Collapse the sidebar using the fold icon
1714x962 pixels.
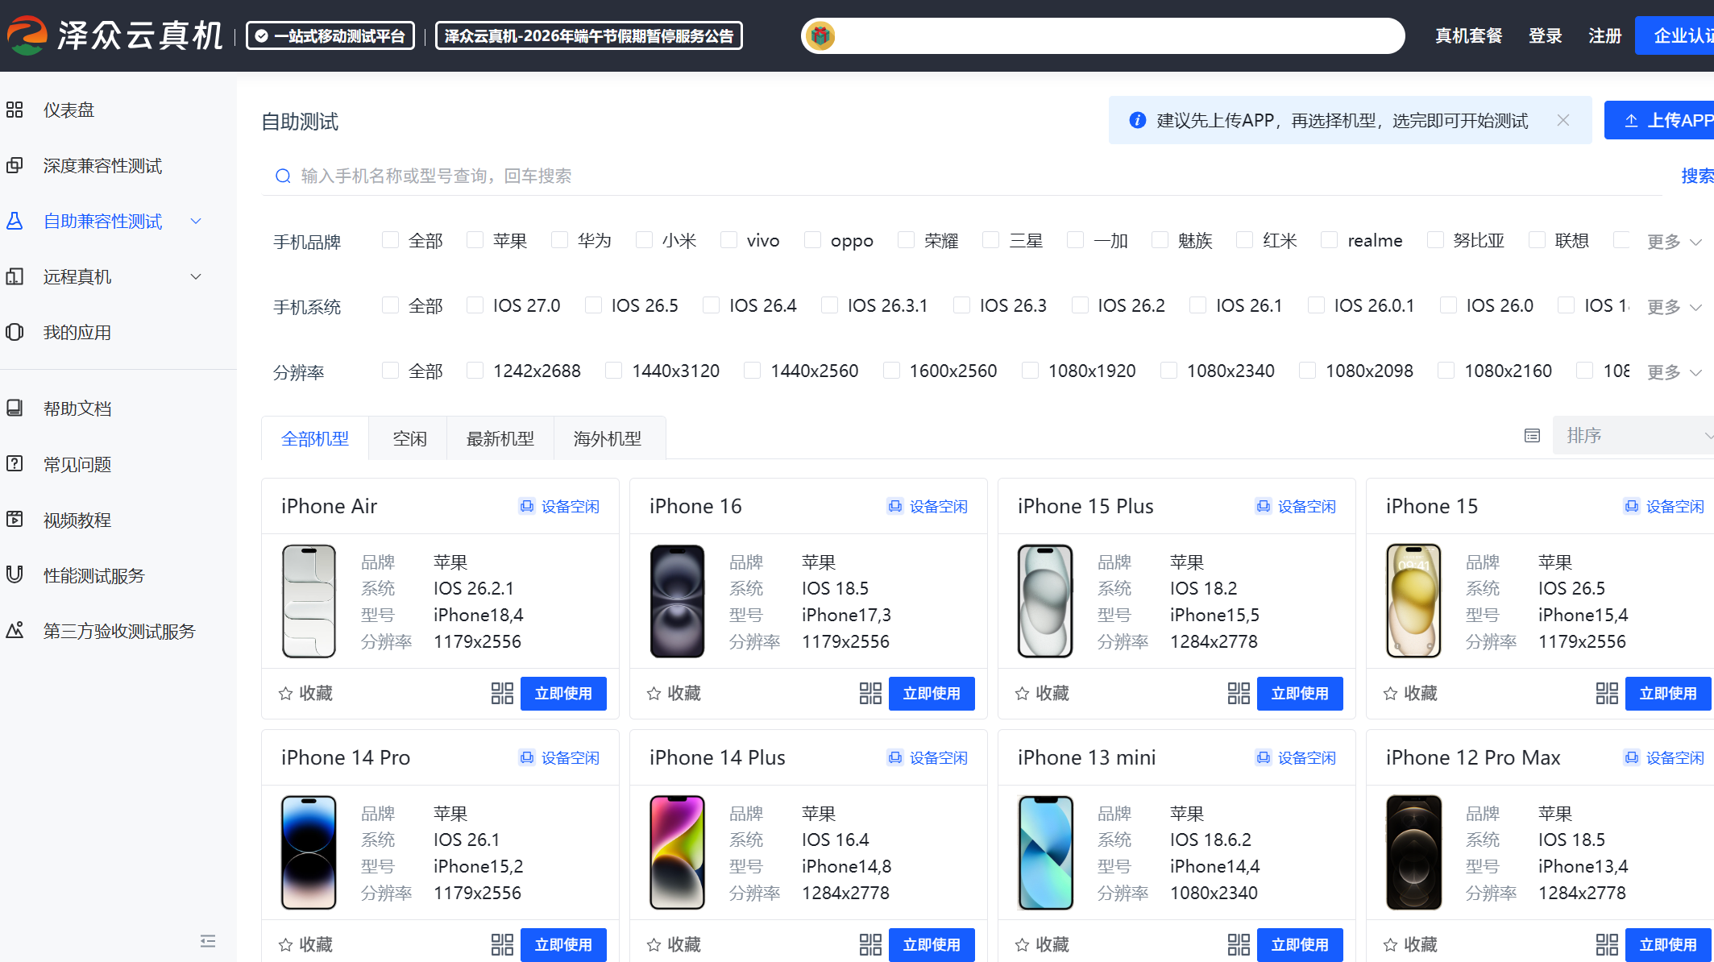click(208, 941)
